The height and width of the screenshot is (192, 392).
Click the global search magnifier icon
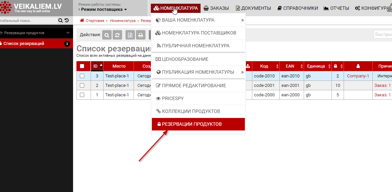(x=61, y=21)
